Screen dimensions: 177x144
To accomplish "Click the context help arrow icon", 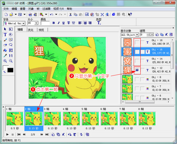I will tap(130, 14).
